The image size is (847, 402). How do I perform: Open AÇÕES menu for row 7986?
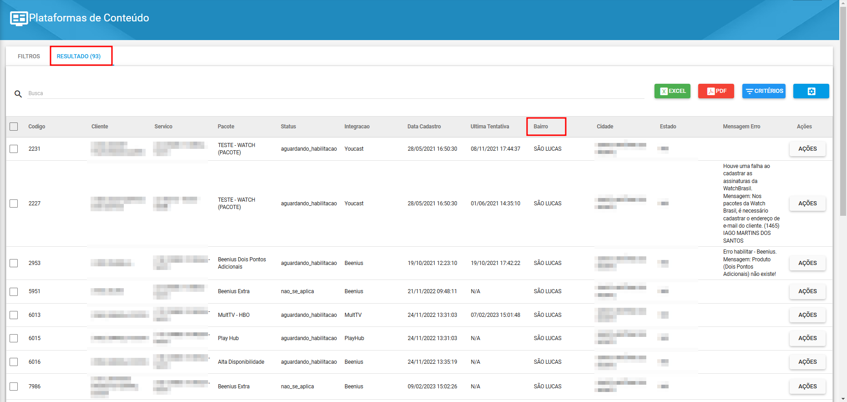click(x=807, y=387)
